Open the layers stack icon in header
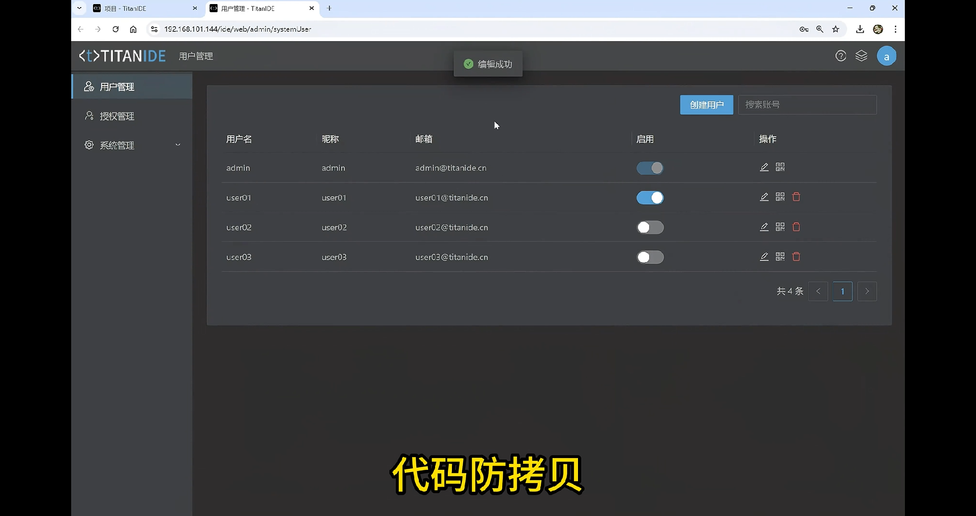 pos(862,56)
